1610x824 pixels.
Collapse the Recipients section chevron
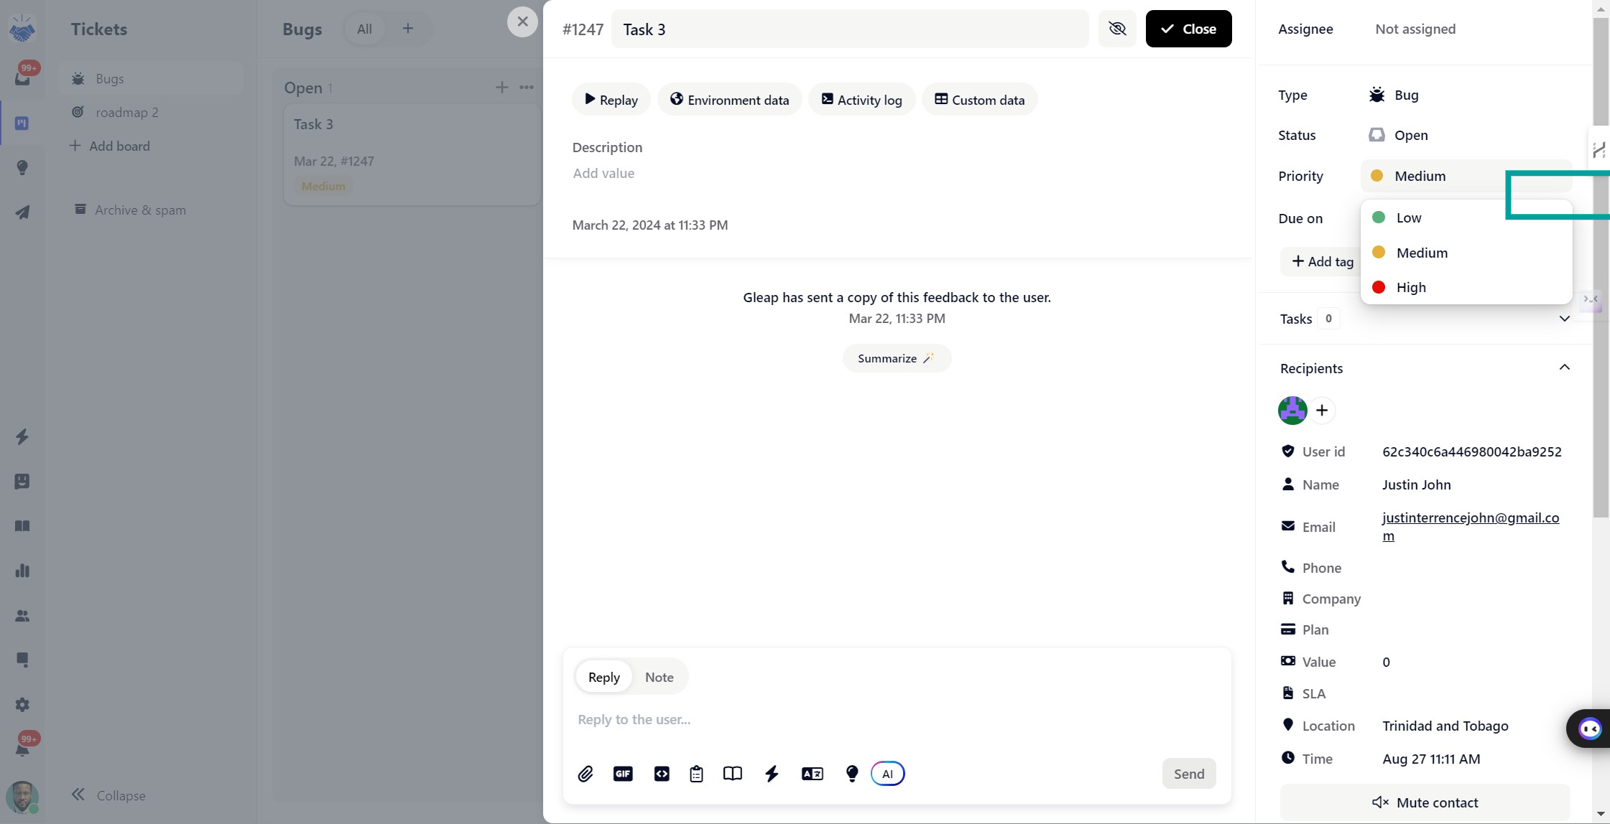coord(1564,367)
